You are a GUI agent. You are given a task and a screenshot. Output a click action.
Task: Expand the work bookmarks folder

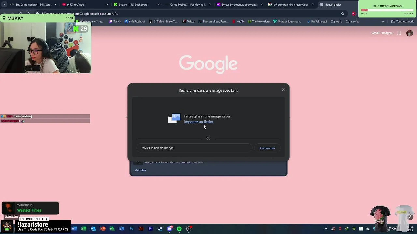point(337,22)
